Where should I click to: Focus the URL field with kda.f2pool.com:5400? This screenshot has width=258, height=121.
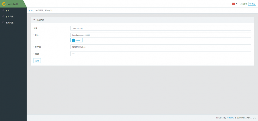[161, 35]
